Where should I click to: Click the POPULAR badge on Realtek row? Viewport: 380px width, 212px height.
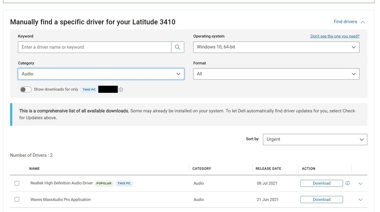104,183
